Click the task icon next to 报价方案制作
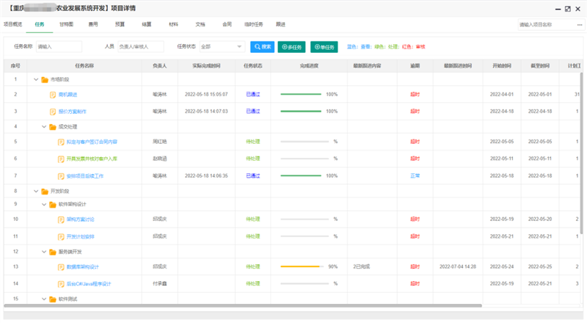 pyautogui.click(x=53, y=112)
